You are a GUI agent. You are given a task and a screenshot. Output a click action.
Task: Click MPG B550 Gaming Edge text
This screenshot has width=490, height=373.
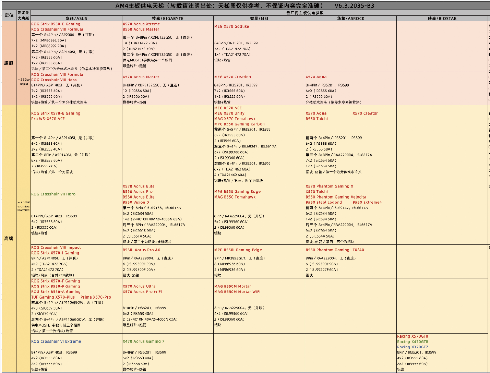[x=237, y=192]
